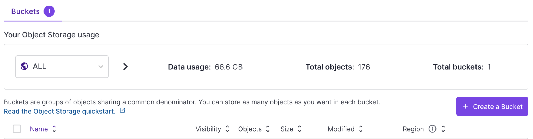Sort using the Visibility column arrows

click(x=227, y=129)
